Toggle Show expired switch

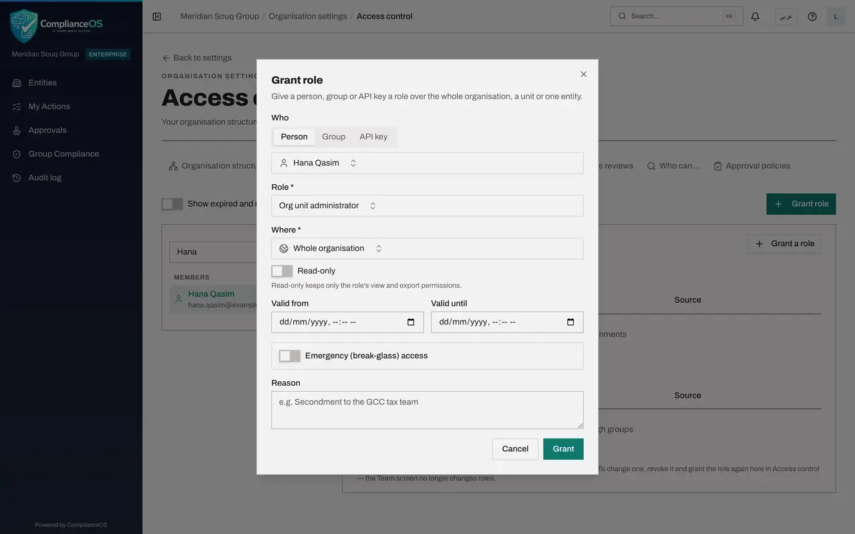click(x=172, y=204)
